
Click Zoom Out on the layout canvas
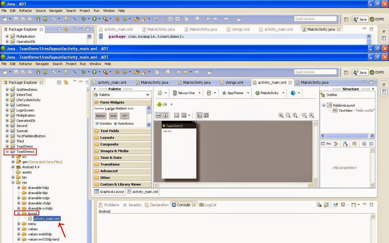(x=305, y=115)
